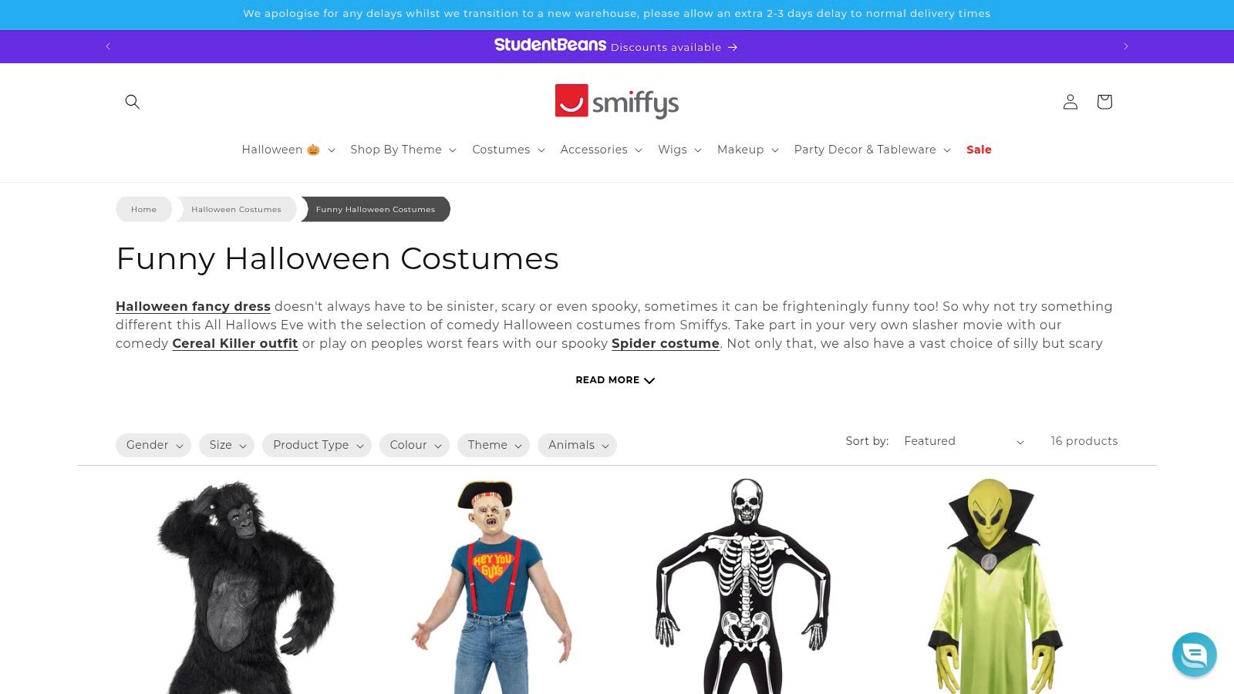Viewport: 1234px width, 694px height.
Task: Open the account login icon
Action: tap(1070, 102)
